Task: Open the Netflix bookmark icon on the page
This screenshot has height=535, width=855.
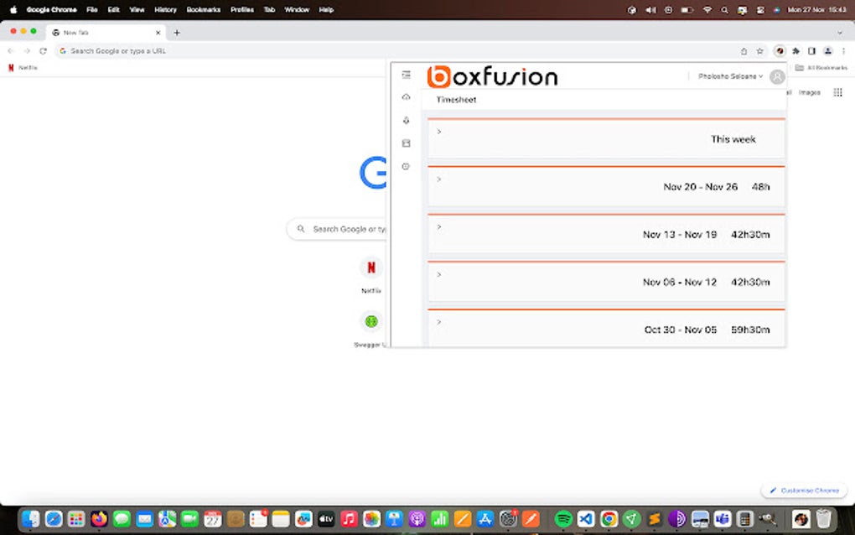Action: pos(370,268)
